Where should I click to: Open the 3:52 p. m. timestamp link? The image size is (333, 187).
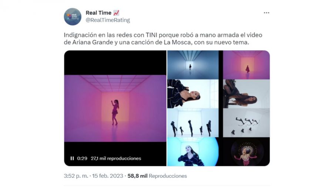coord(76,176)
